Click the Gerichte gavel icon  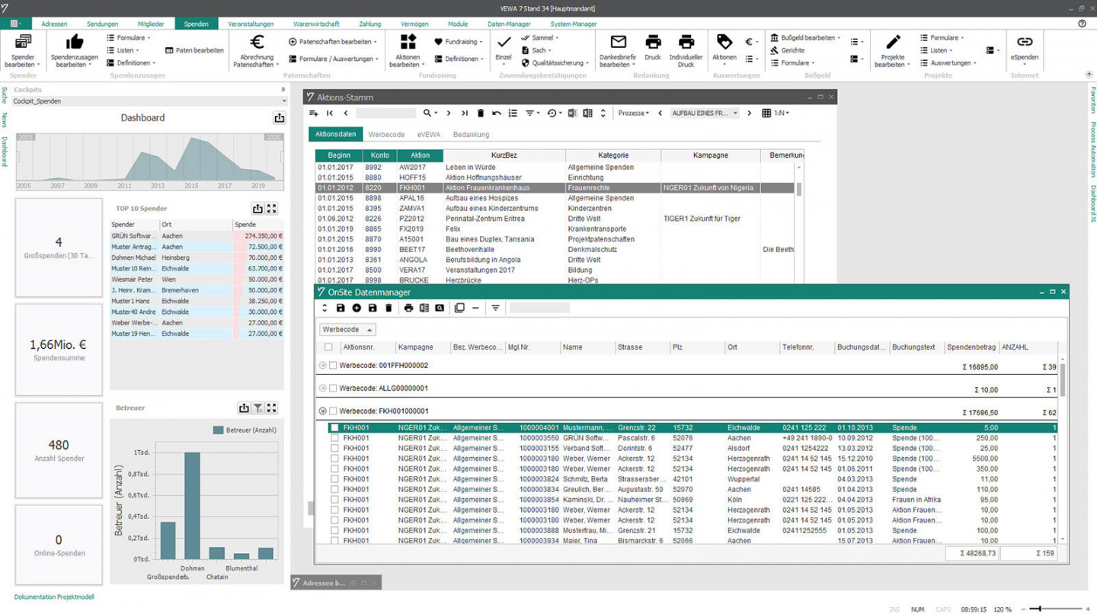774,50
